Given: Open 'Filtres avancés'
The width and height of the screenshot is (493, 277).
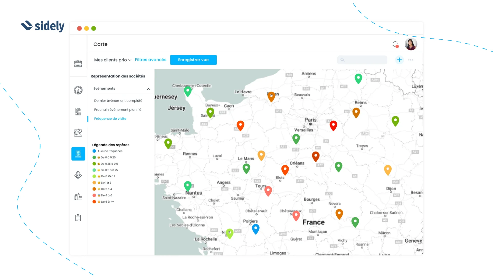Looking at the screenshot, I should pyautogui.click(x=150, y=60).
